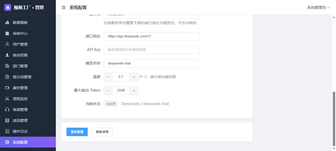Click the max token value 2048

coord(121,90)
